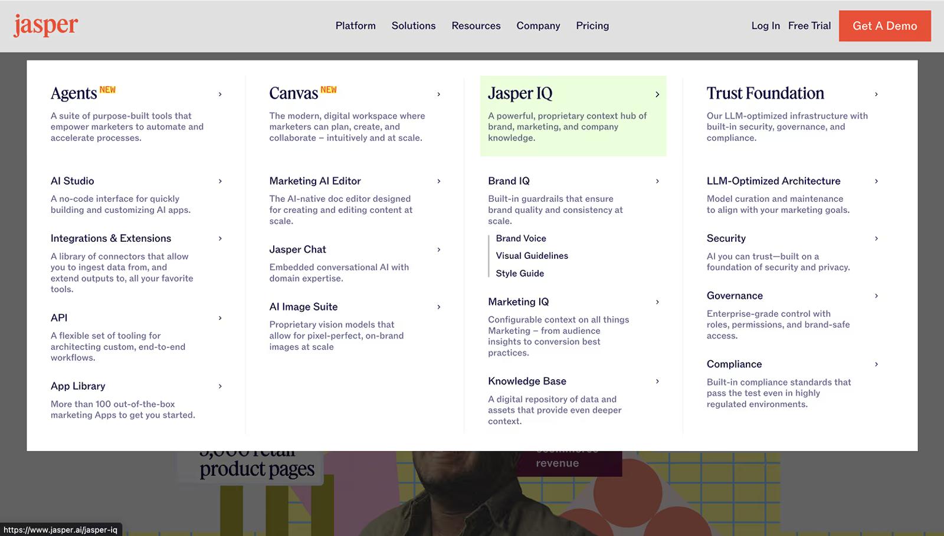
Task: Open AI Studio link
Action: pos(73,181)
